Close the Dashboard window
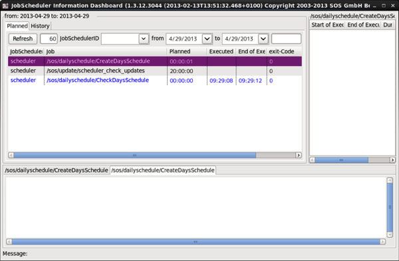Screen dimensions: 399x261 pyautogui.click(x=393, y=5)
